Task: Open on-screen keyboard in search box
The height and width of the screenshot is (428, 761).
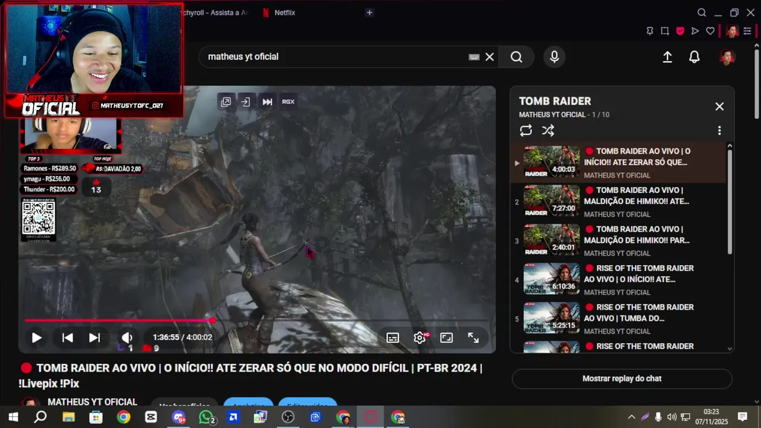Action: coord(474,57)
